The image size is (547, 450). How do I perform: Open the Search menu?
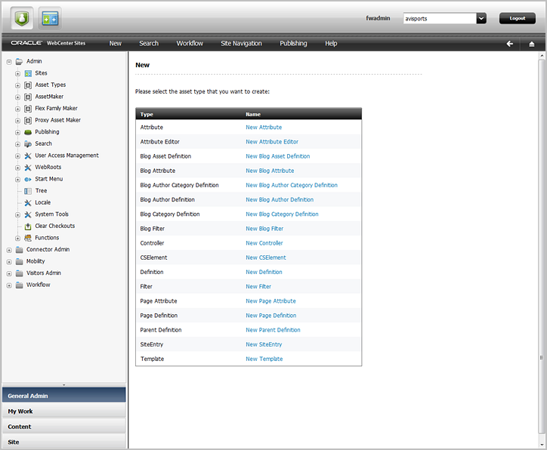point(149,44)
